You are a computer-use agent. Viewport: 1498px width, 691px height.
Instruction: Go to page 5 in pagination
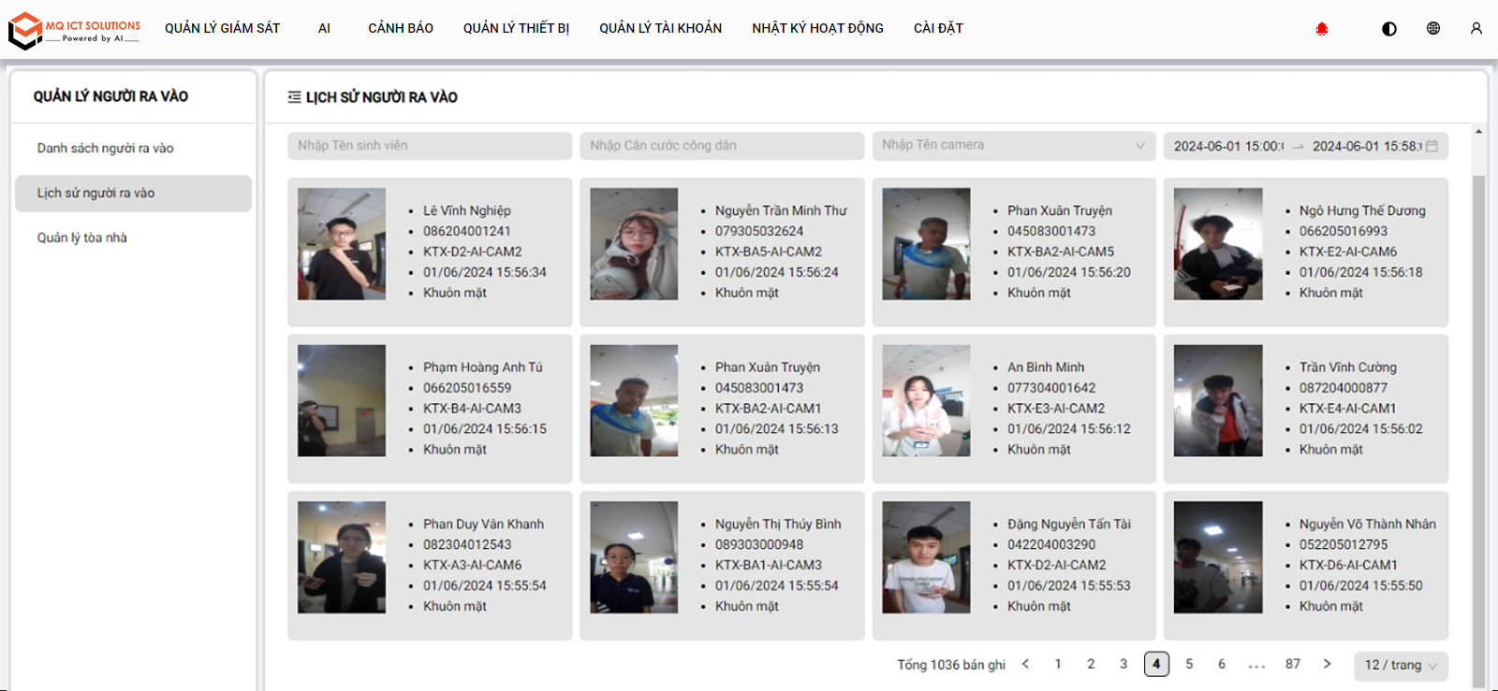[x=1189, y=664]
